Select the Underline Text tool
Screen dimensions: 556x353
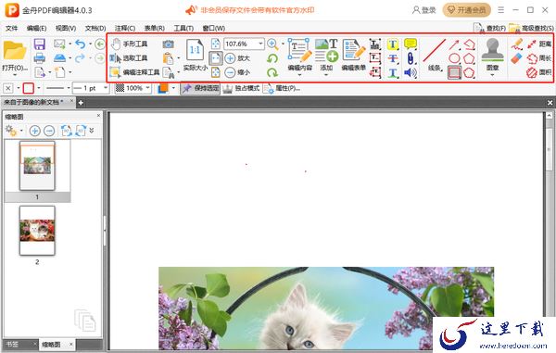click(393, 73)
